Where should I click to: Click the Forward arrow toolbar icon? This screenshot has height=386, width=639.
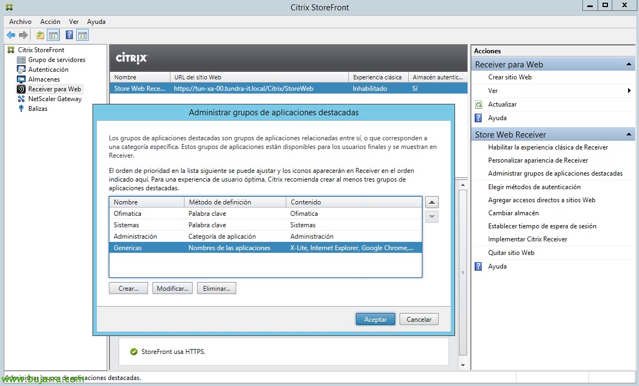(x=23, y=35)
